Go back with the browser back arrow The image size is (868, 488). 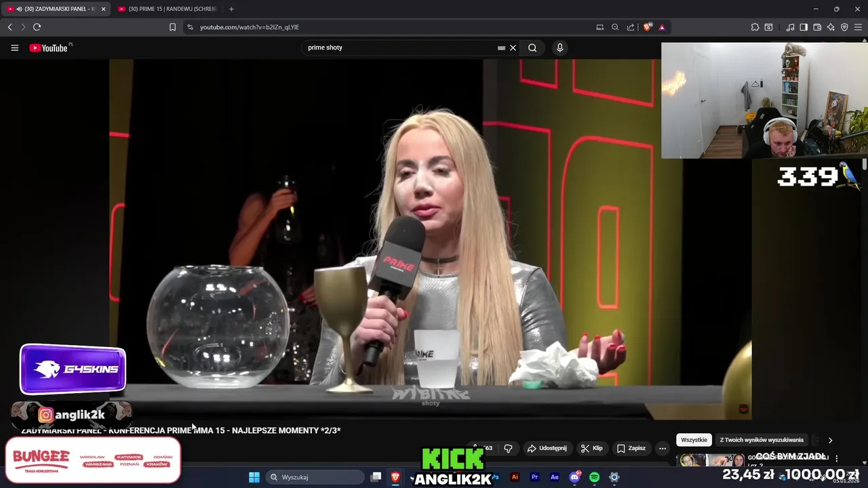(x=9, y=27)
